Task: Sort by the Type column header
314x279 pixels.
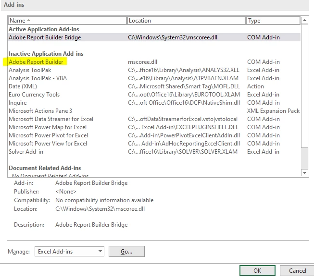Action: click(x=273, y=21)
